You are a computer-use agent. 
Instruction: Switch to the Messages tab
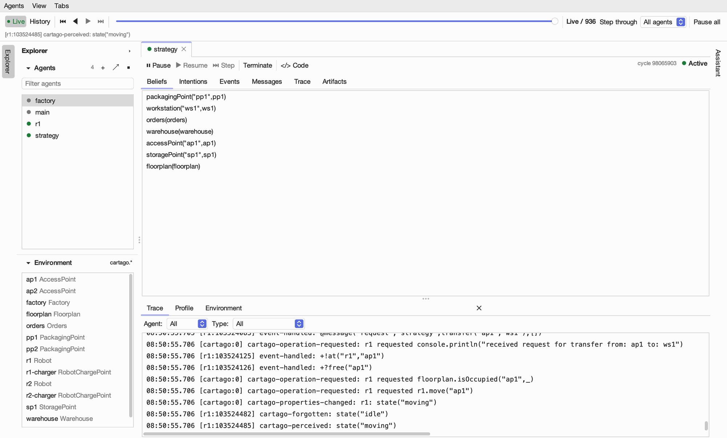[267, 82]
